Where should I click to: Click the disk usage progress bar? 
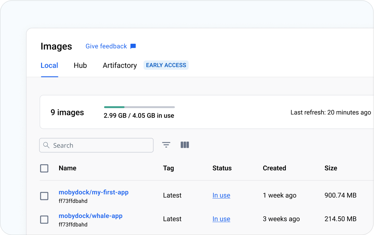(139, 107)
